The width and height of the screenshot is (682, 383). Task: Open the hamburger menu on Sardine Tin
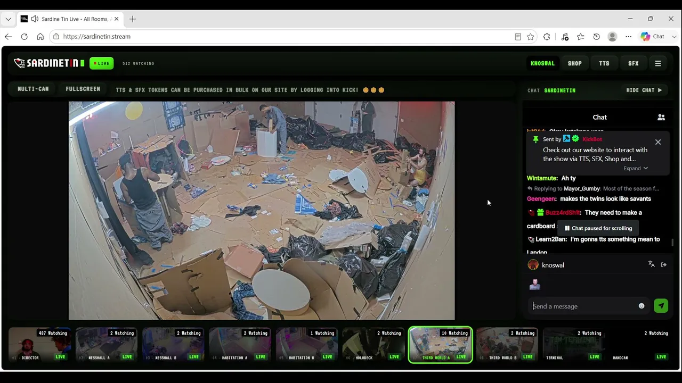click(x=658, y=63)
